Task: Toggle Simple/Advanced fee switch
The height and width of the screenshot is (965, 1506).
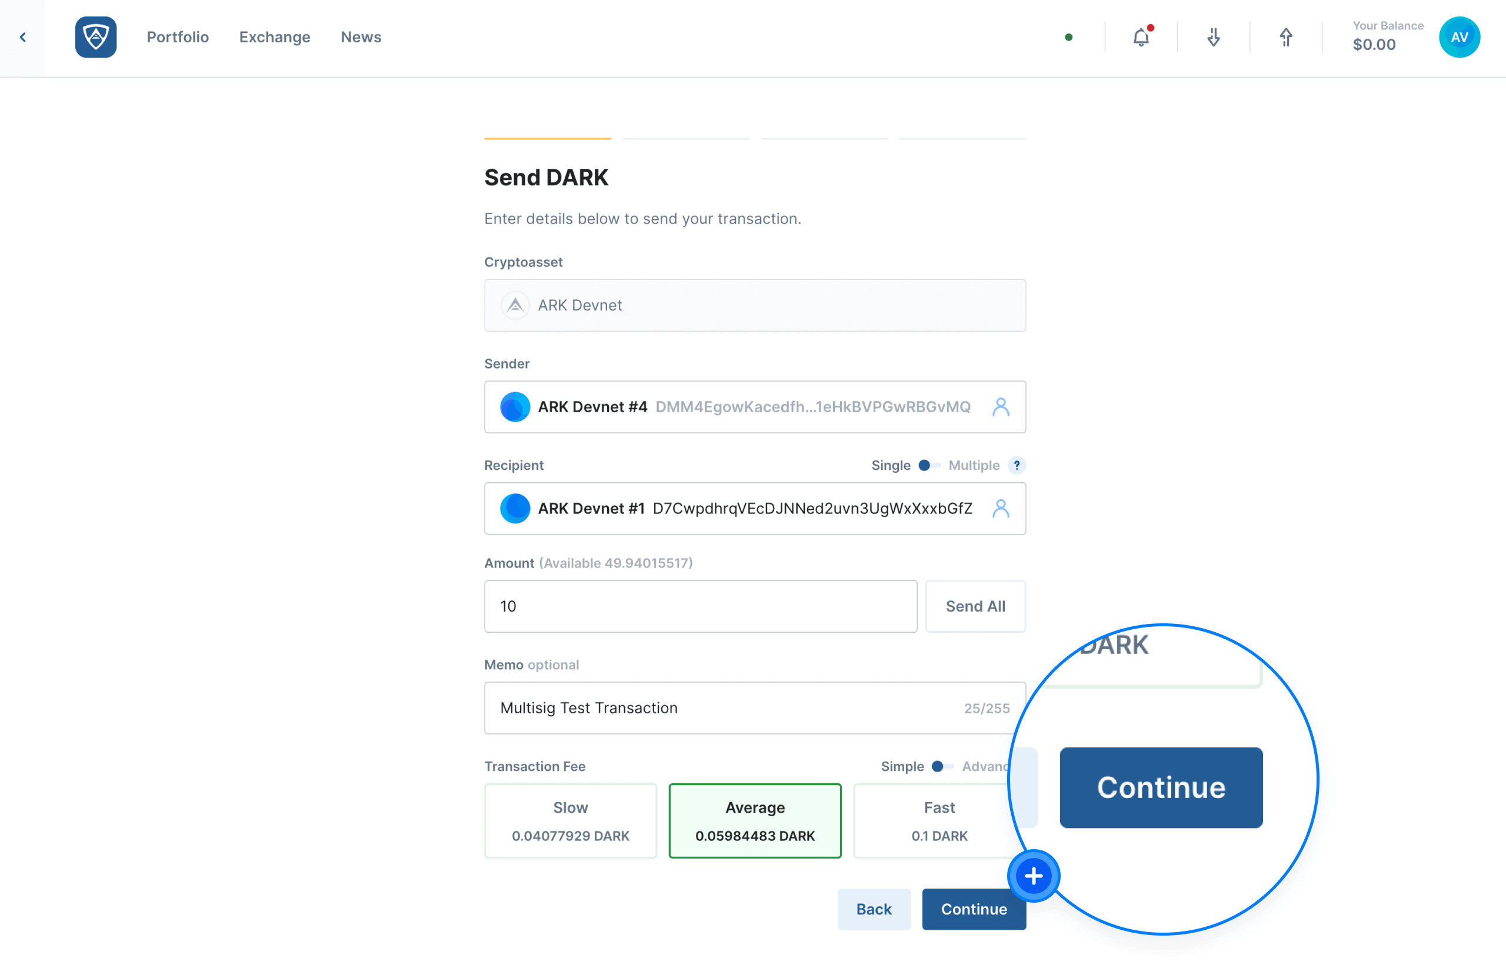Action: (x=941, y=766)
